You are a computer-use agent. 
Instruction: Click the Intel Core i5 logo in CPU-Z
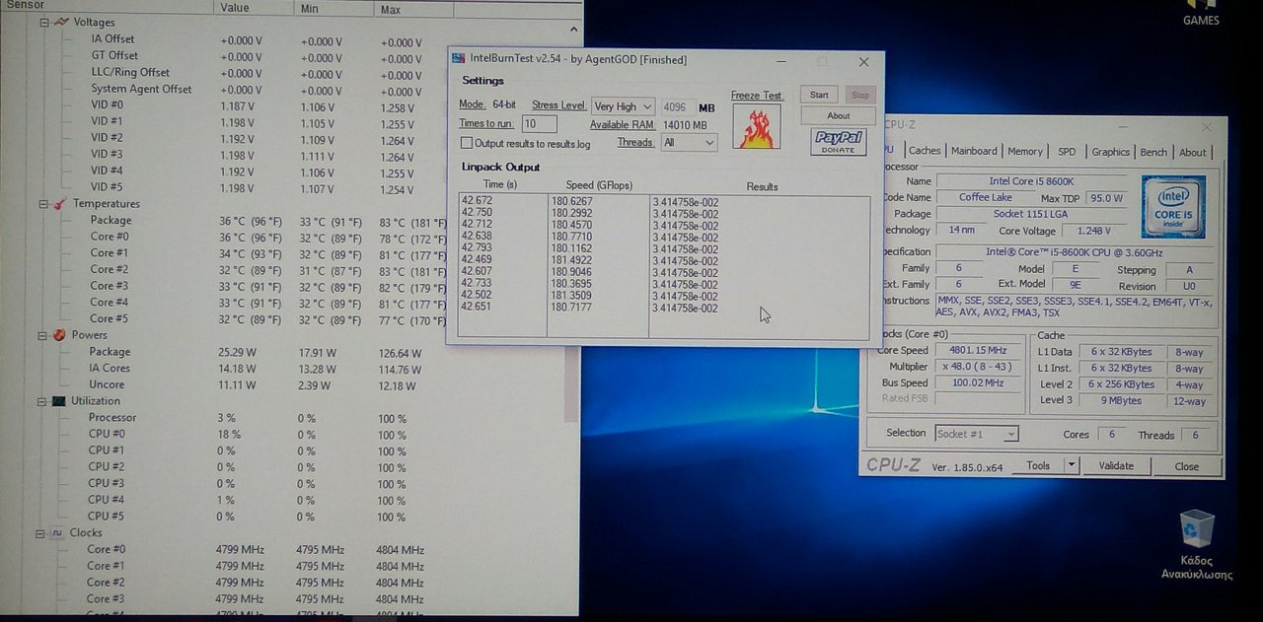pos(1173,207)
